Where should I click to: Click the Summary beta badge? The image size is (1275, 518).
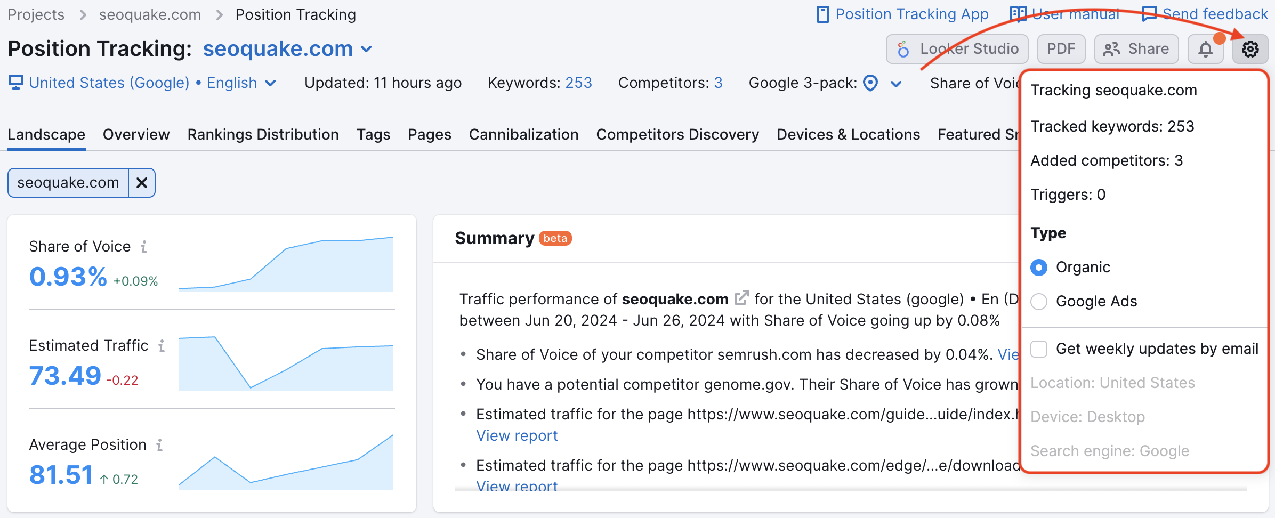click(555, 238)
